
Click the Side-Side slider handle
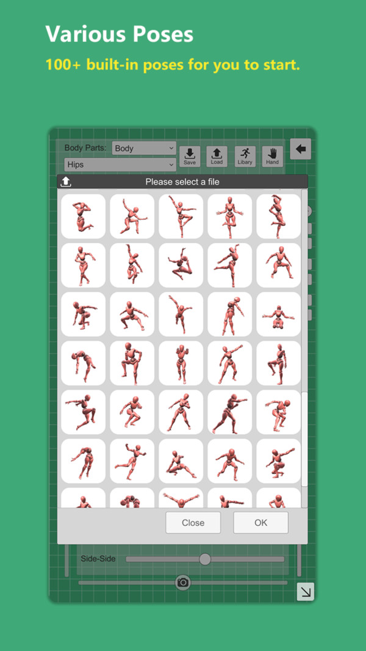[205, 559]
